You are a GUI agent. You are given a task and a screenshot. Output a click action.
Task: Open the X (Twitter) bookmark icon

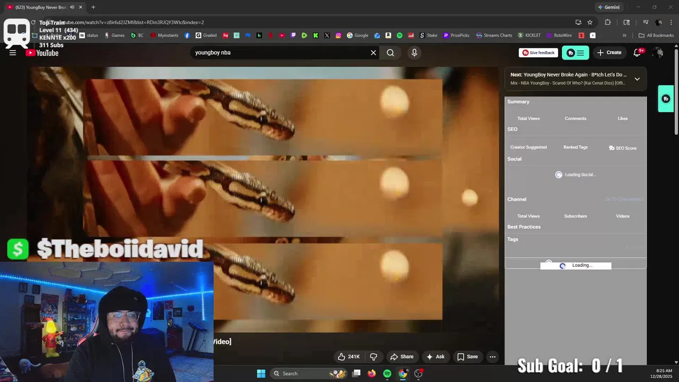pos(327,36)
